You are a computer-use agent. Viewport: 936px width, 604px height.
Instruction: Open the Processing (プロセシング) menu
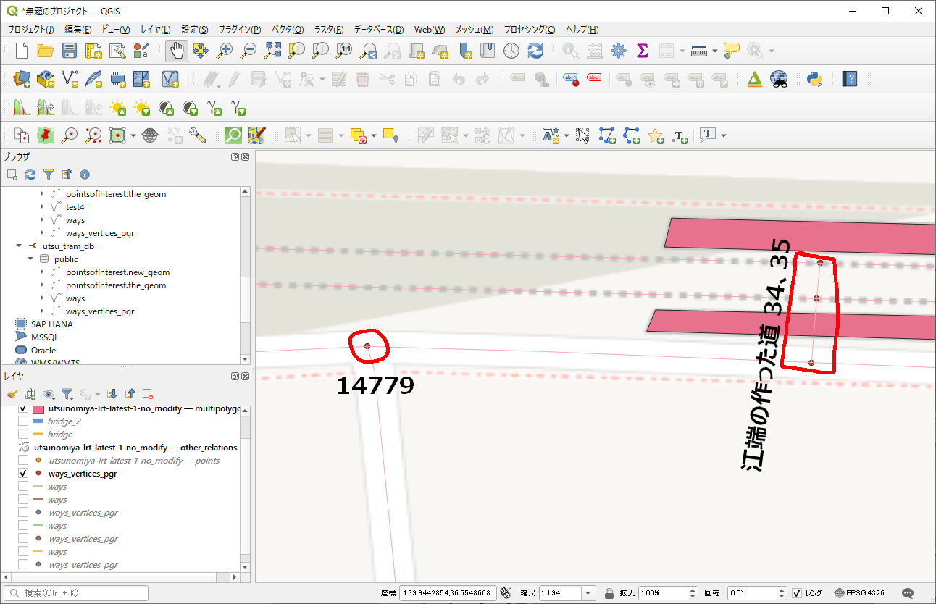pos(529,30)
